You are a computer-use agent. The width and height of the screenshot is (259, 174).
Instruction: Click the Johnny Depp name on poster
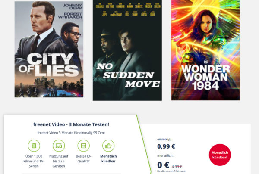point(72,6)
